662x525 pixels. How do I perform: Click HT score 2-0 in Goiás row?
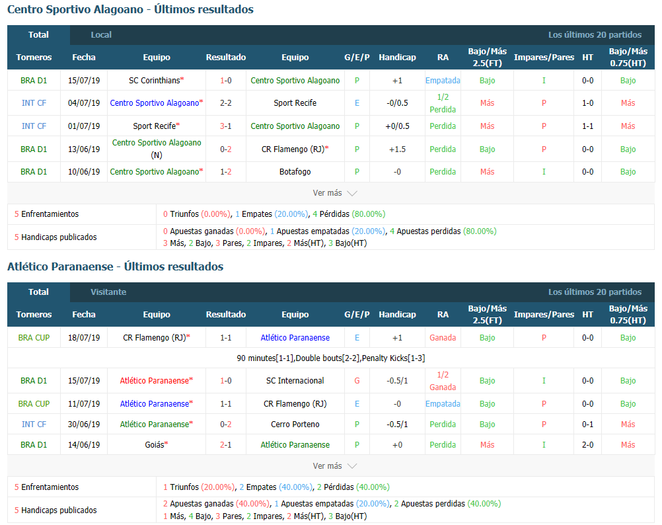tap(588, 445)
